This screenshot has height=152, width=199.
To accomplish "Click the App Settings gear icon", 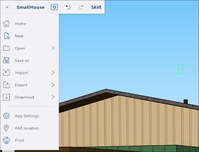I will [x=6, y=116].
